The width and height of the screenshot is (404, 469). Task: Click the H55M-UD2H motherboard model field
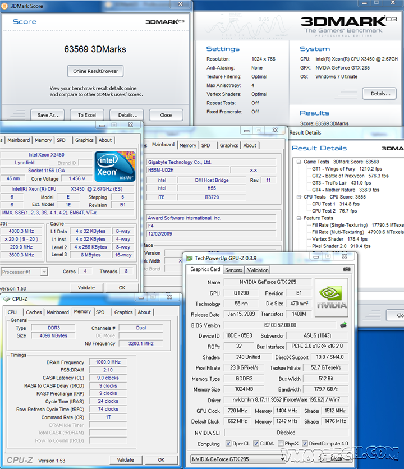[x=188, y=170]
